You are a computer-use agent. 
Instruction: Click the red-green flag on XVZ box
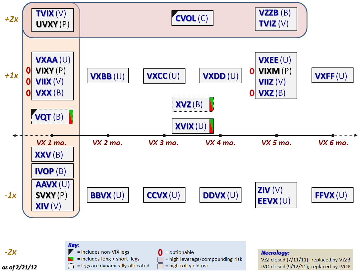click(x=211, y=104)
